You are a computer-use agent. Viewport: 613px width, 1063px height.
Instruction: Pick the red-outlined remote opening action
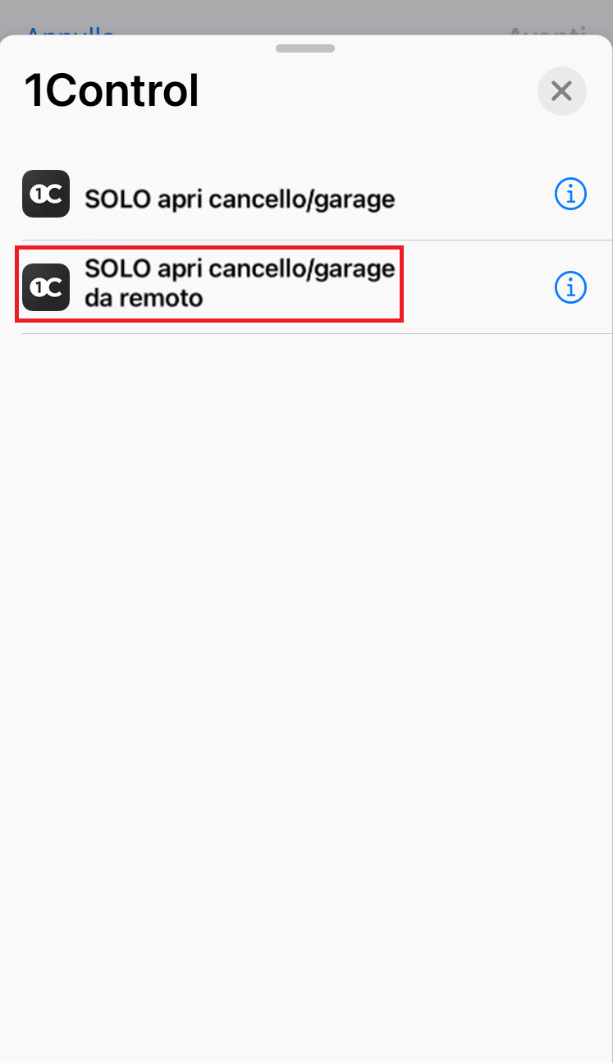[x=209, y=284]
